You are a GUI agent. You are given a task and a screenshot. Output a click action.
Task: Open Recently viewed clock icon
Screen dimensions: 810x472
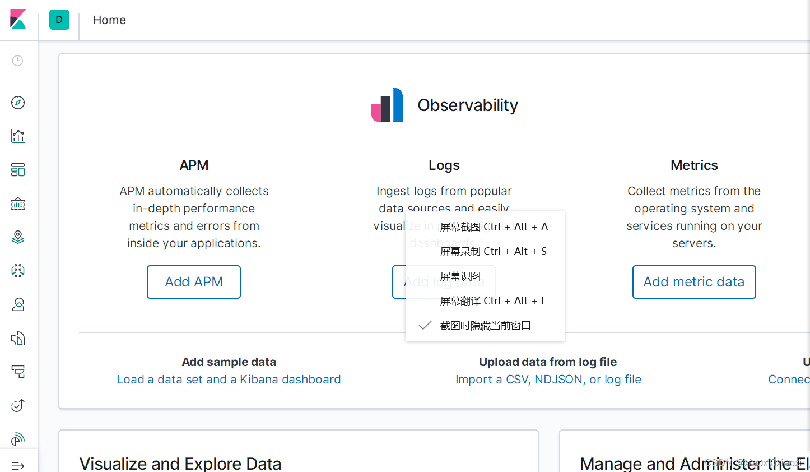click(x=18, y=61)
